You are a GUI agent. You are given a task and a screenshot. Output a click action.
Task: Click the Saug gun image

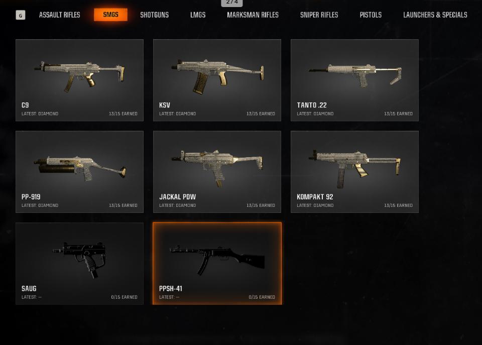(x=80, y=260)
